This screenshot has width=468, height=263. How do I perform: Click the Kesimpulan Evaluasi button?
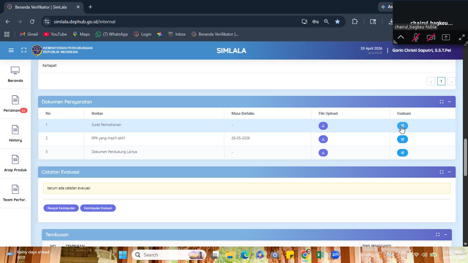(x=98, y=208)
